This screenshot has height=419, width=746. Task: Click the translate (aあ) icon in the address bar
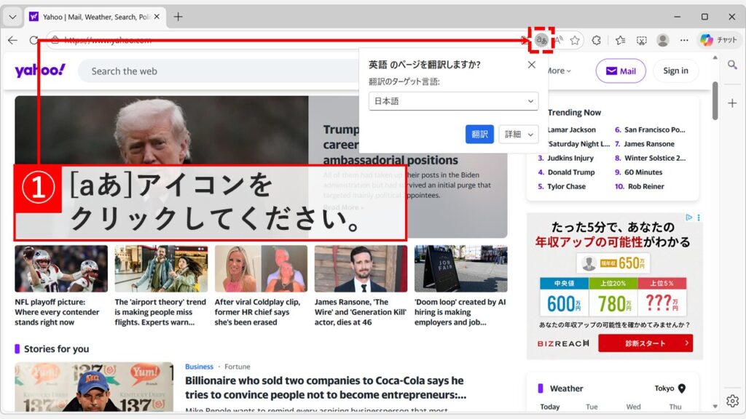[x=541, y=40]
